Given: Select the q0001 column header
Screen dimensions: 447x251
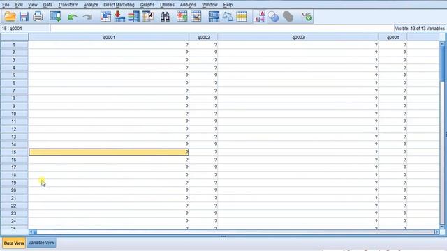Looking at the screenshot, I should pyautogui.click(x=109, y=37).
